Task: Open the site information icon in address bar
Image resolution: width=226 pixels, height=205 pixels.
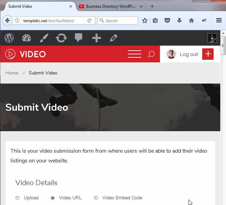Action: pos(17,20)
